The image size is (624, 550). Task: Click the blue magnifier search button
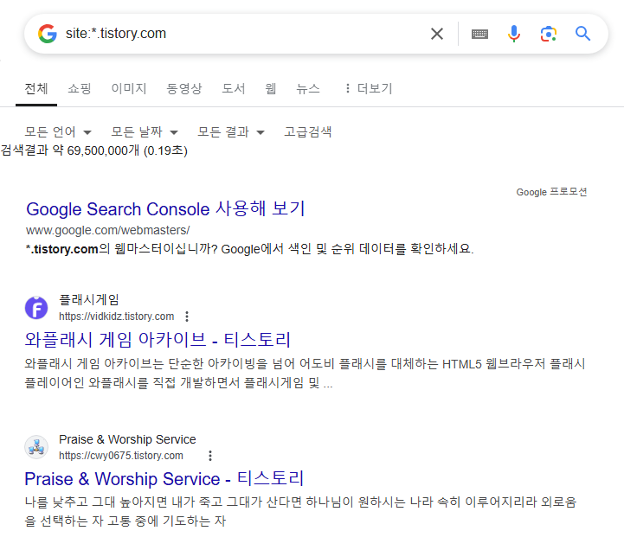pos(582,34)
